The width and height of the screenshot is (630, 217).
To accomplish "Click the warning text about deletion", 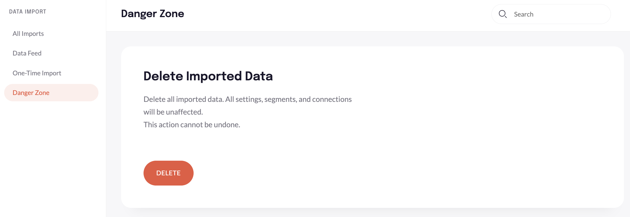I will coord(247,105).
